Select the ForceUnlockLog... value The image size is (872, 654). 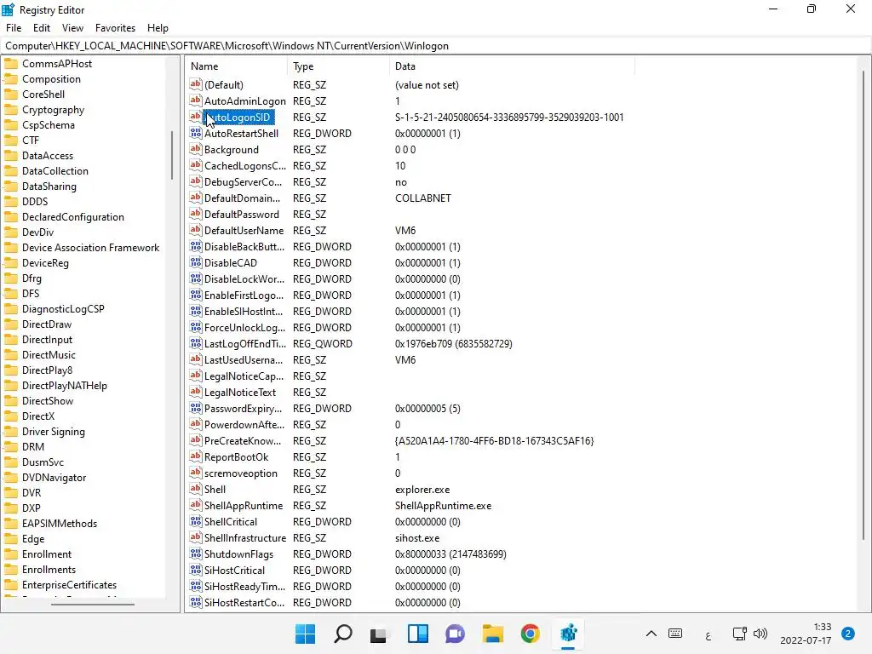click(x=244, y=328)
